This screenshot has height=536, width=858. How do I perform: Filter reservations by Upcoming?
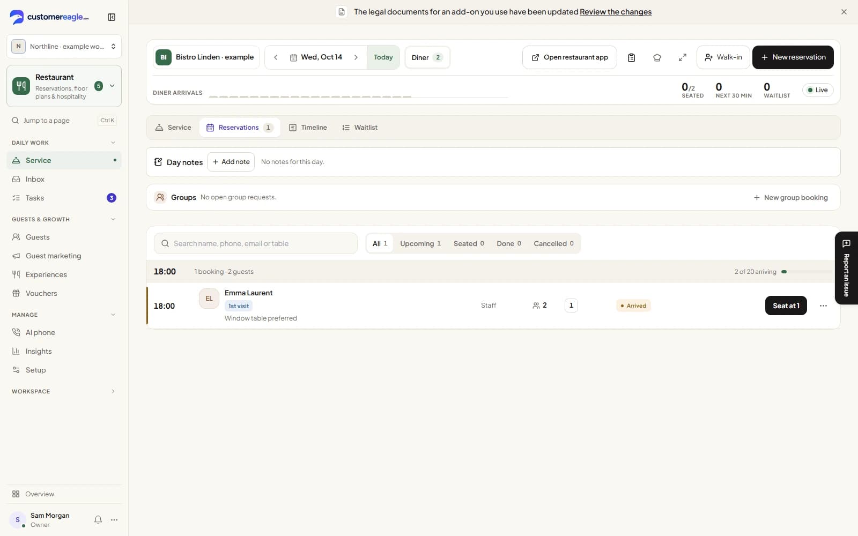click(420, 243)
